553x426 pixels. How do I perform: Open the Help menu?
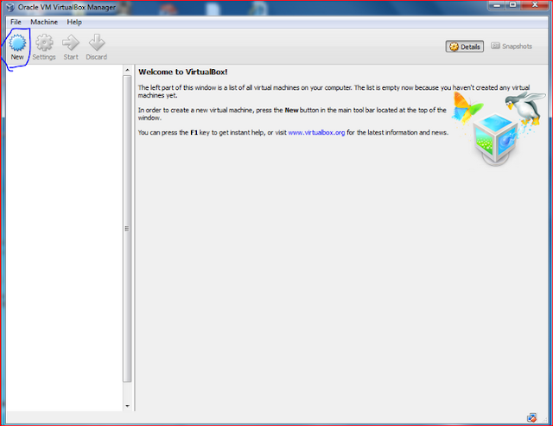tap(74, 22)
